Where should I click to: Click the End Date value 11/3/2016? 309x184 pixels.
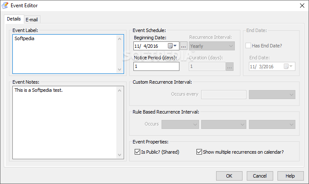(262, 67)
